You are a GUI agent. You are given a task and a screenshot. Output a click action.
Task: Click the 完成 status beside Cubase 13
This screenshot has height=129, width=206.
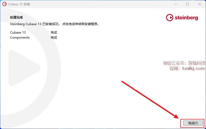(x=54, y=32)
